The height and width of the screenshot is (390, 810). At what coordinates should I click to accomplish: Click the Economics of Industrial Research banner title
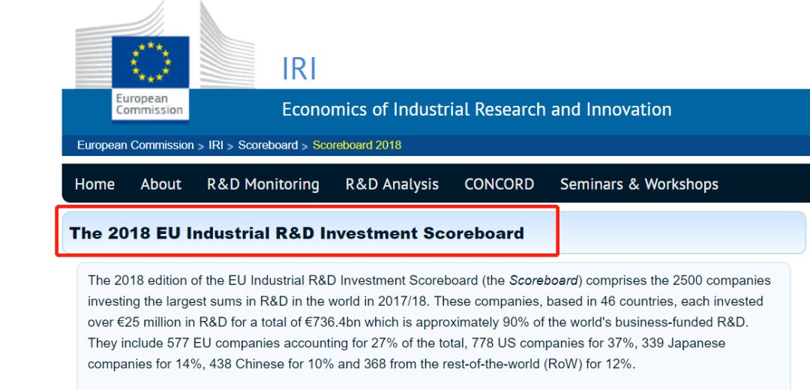coord(476,109)
